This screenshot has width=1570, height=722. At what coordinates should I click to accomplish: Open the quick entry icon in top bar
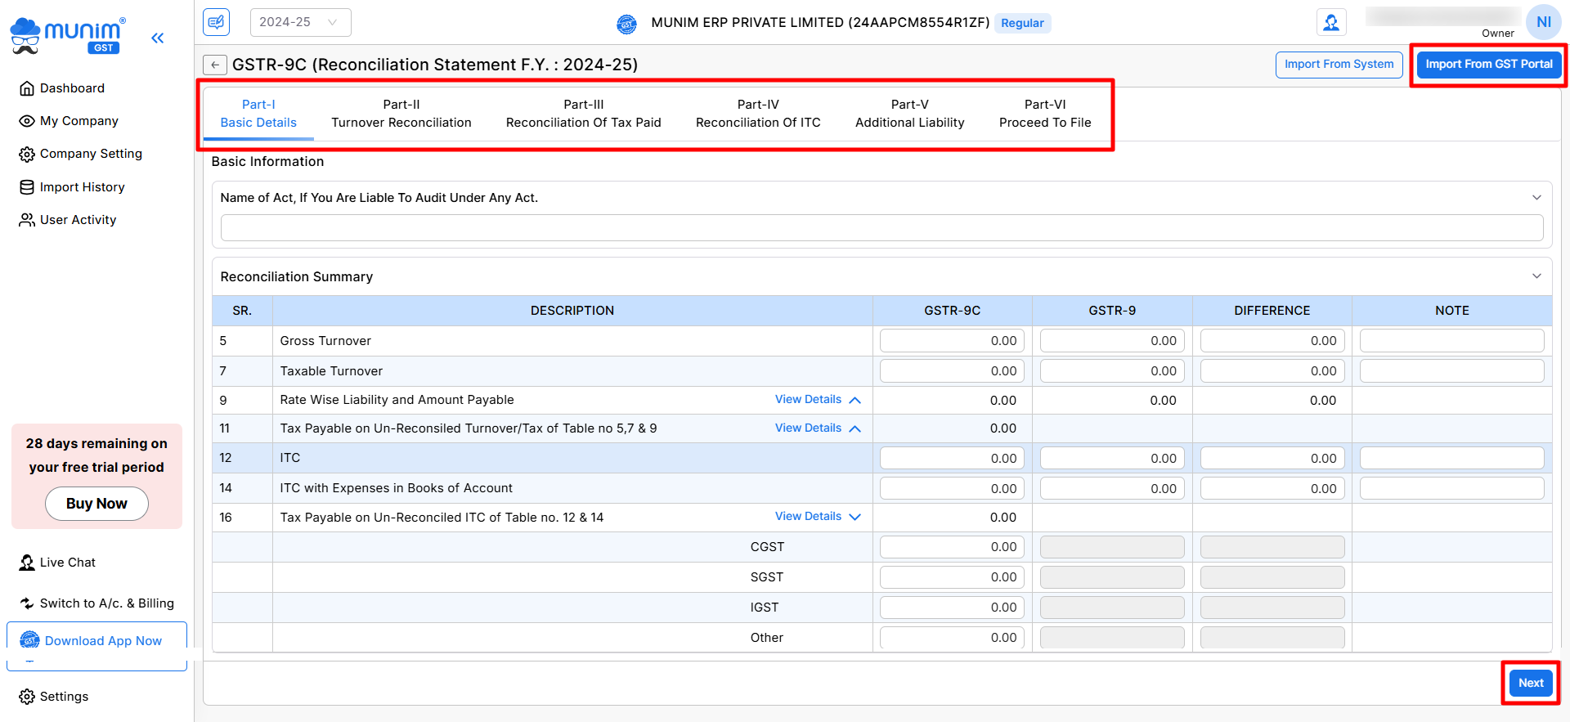(x=217, y=22)
